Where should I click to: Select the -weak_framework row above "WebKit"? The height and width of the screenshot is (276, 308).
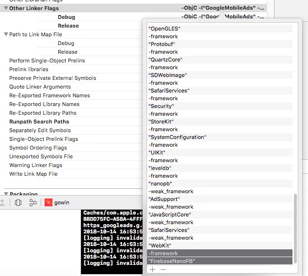220,238
